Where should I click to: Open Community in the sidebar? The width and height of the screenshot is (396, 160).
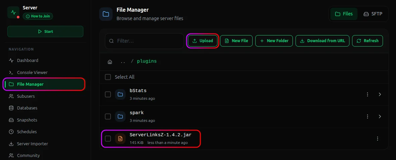pos(24,155)
